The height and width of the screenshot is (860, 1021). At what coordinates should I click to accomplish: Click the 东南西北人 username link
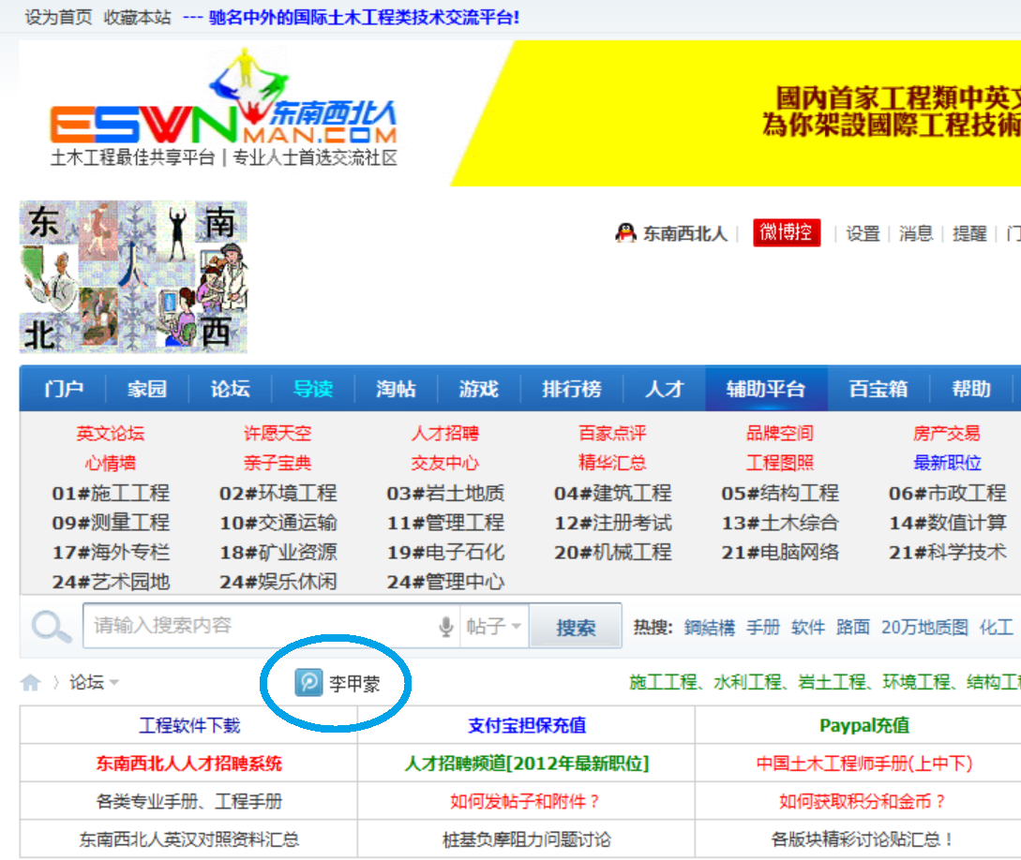685,233
